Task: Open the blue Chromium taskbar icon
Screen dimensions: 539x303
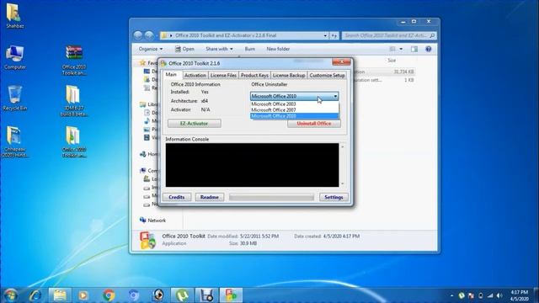Action: 133,295
